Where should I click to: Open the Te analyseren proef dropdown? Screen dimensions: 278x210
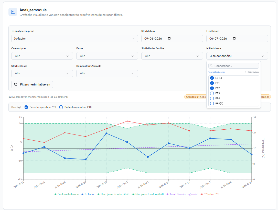(x=74, y=39)
